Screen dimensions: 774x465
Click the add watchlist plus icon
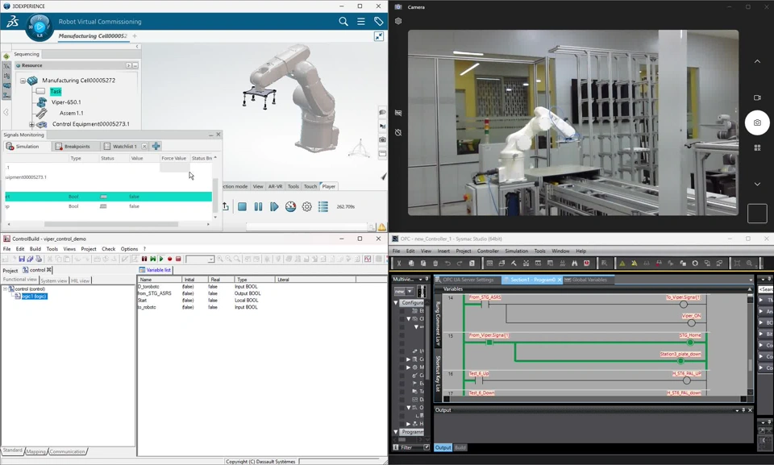[x=156, y=146]
